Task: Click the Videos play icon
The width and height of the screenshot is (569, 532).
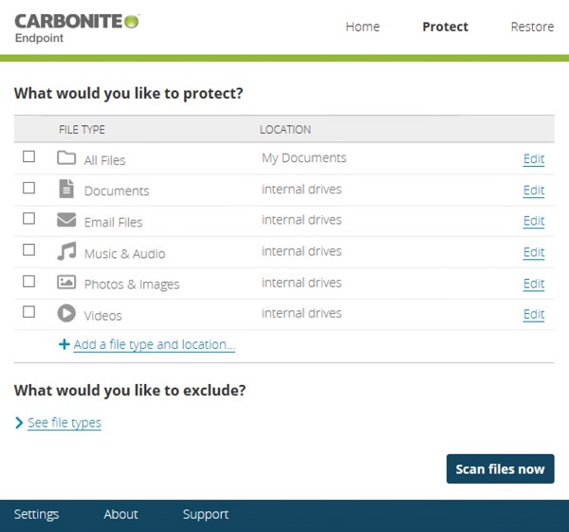Action: pyautogui.click(x=66, y=313)
